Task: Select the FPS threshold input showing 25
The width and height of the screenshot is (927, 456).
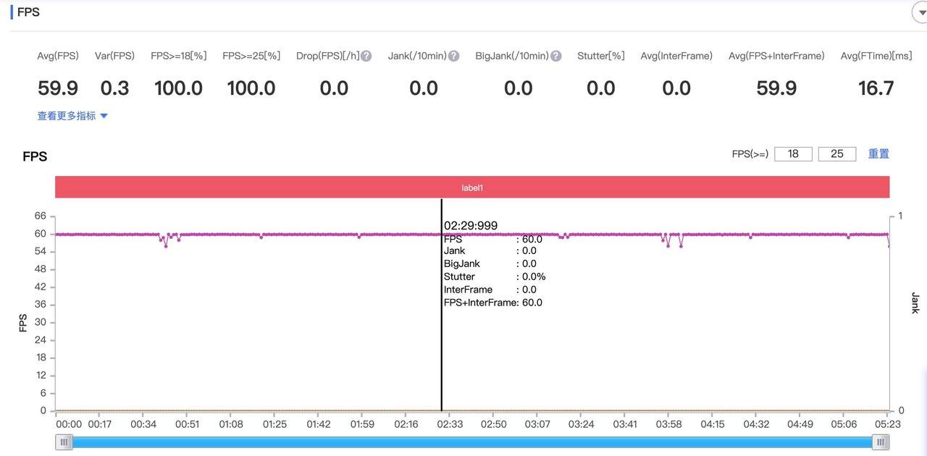Action: 837,153
